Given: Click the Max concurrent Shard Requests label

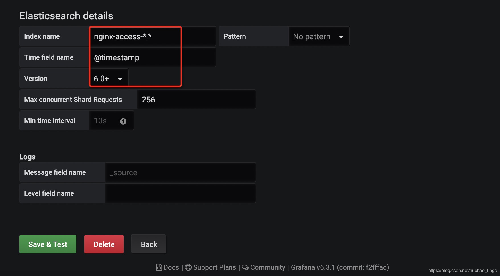Looking at the screenshot, I should [x=73, y=100].
